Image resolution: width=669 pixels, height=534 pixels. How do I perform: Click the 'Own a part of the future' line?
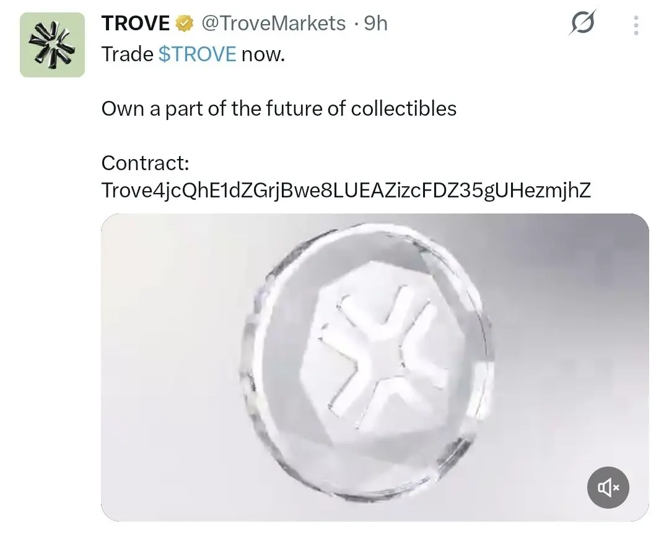(x=279, y=108)
